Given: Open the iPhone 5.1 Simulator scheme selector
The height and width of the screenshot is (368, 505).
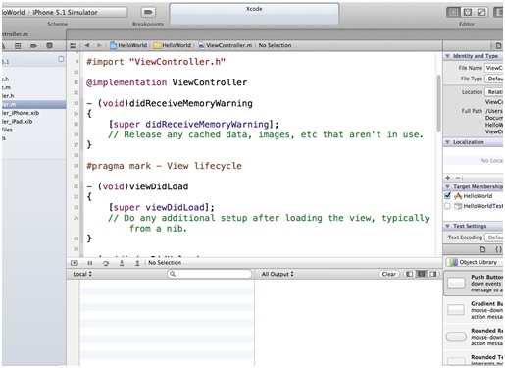Looking at the screenshot, I should coord(65,12).
